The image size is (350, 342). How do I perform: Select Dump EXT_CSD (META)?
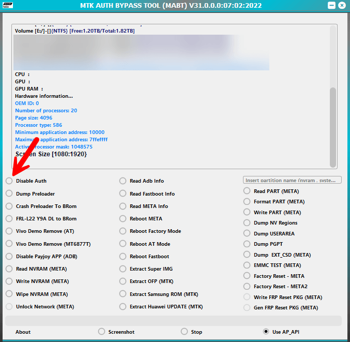point(247,255)
